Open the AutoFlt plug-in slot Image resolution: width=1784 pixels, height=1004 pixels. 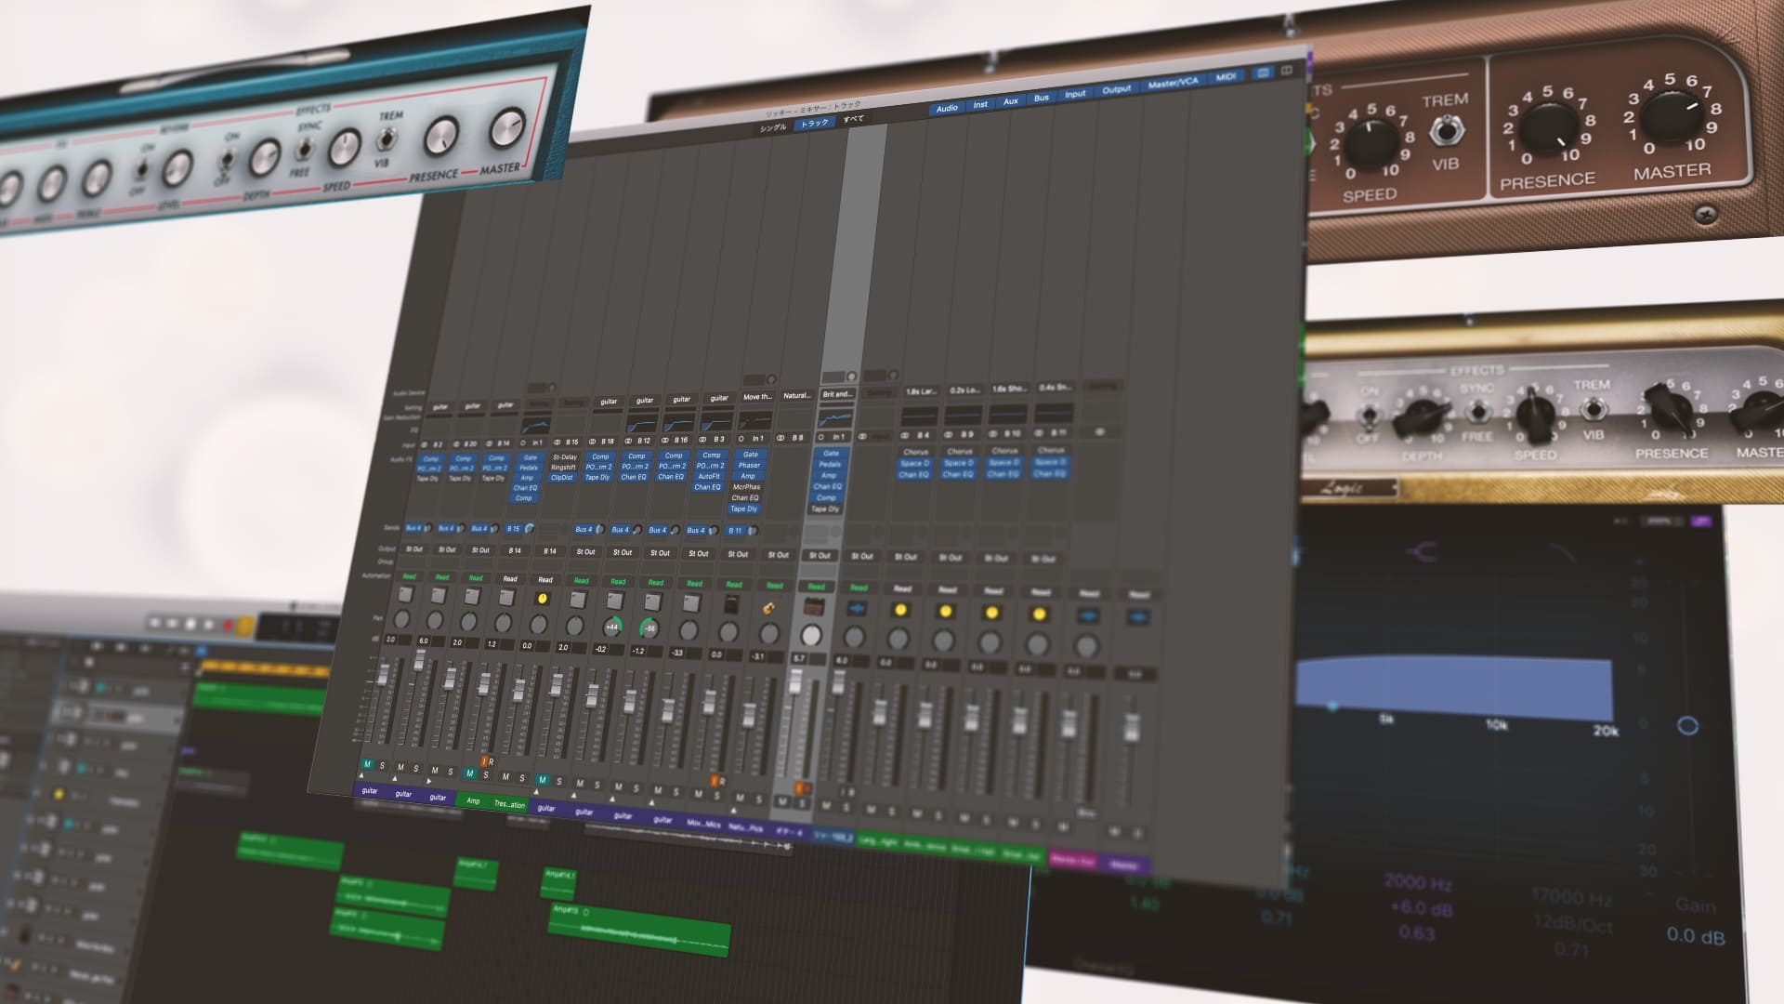coord(709,476)
